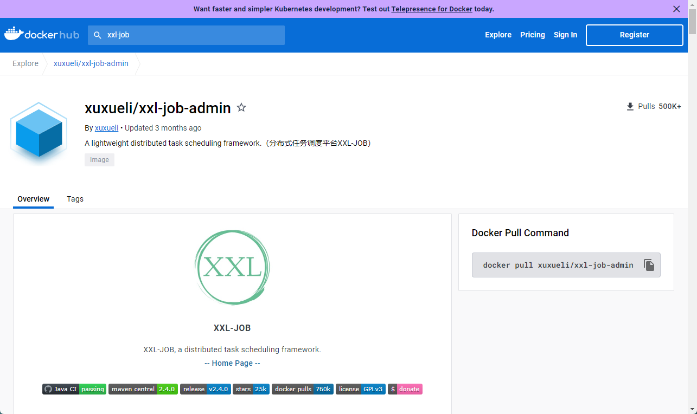
Task: Open the docker pulls 760k badge
Action: [x=302, y=389]
